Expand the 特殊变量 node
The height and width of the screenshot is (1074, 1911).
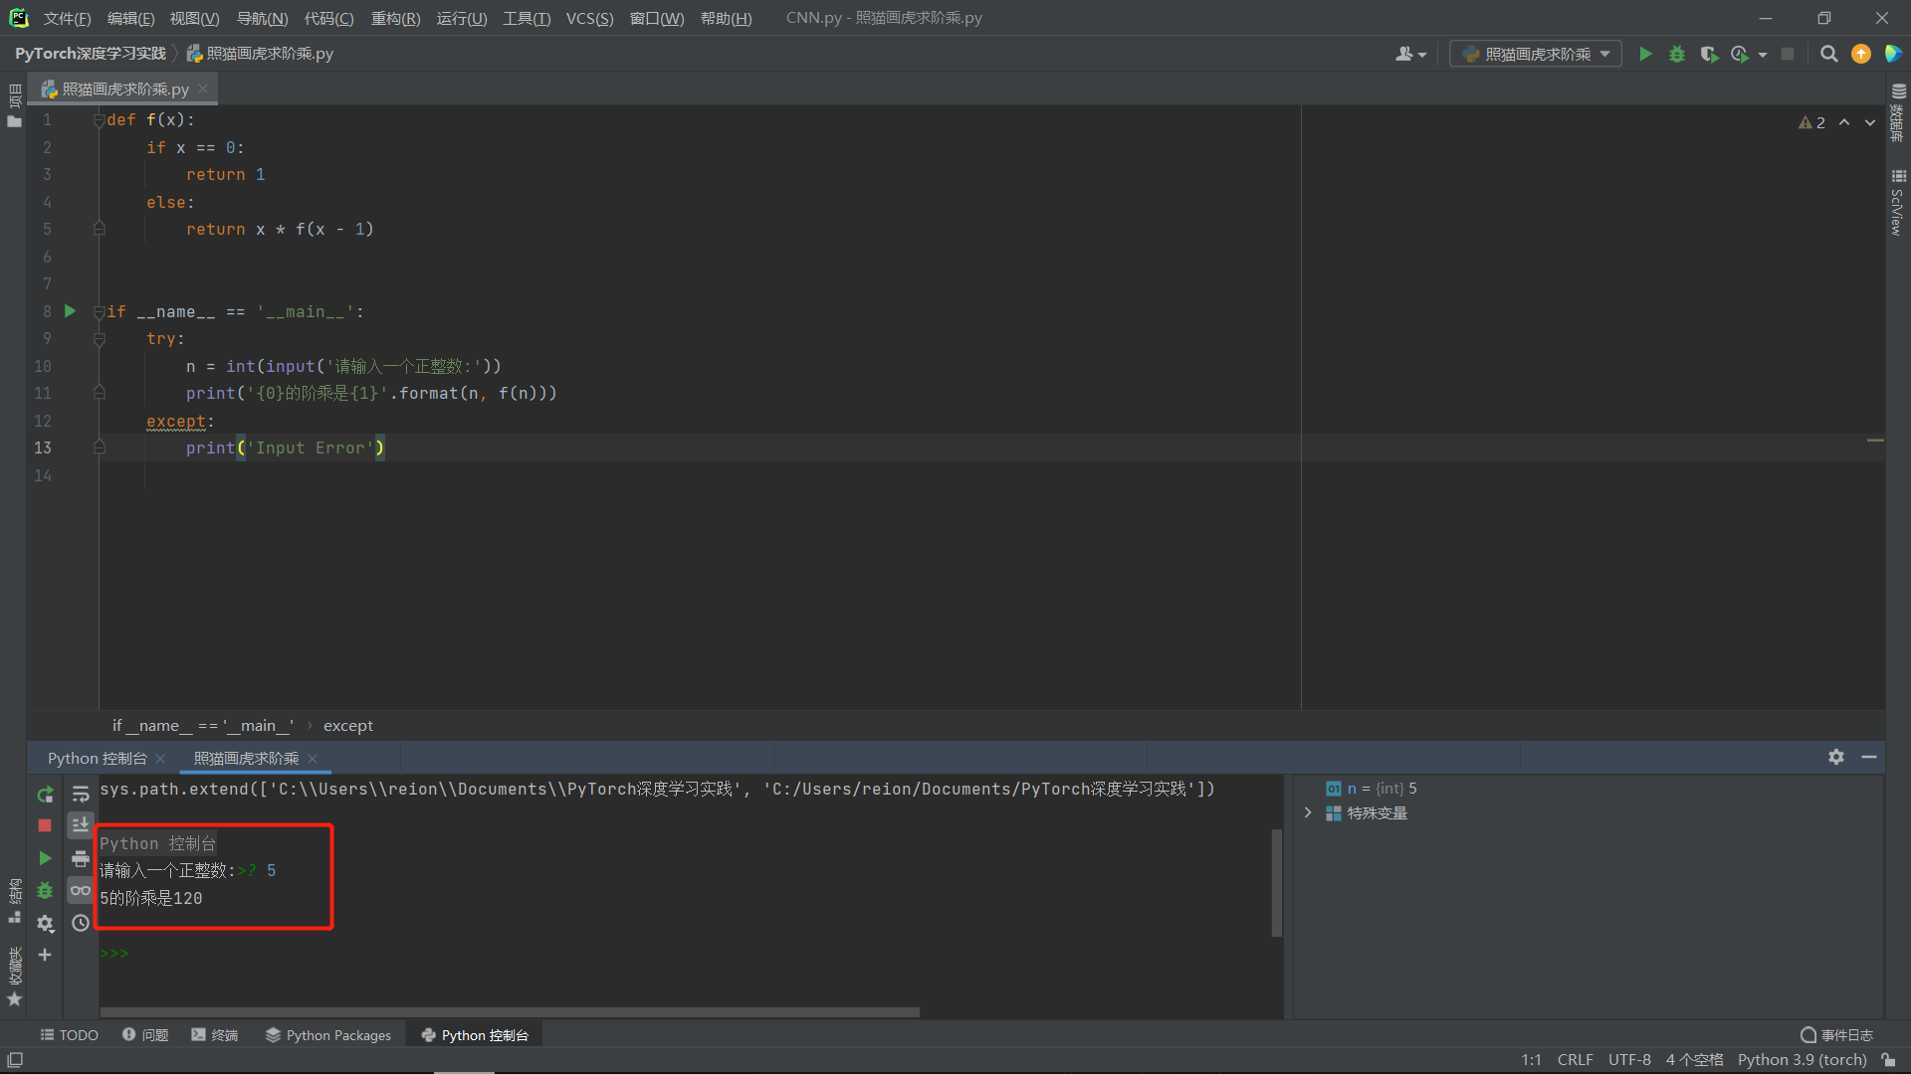[x=1308, y=813]
